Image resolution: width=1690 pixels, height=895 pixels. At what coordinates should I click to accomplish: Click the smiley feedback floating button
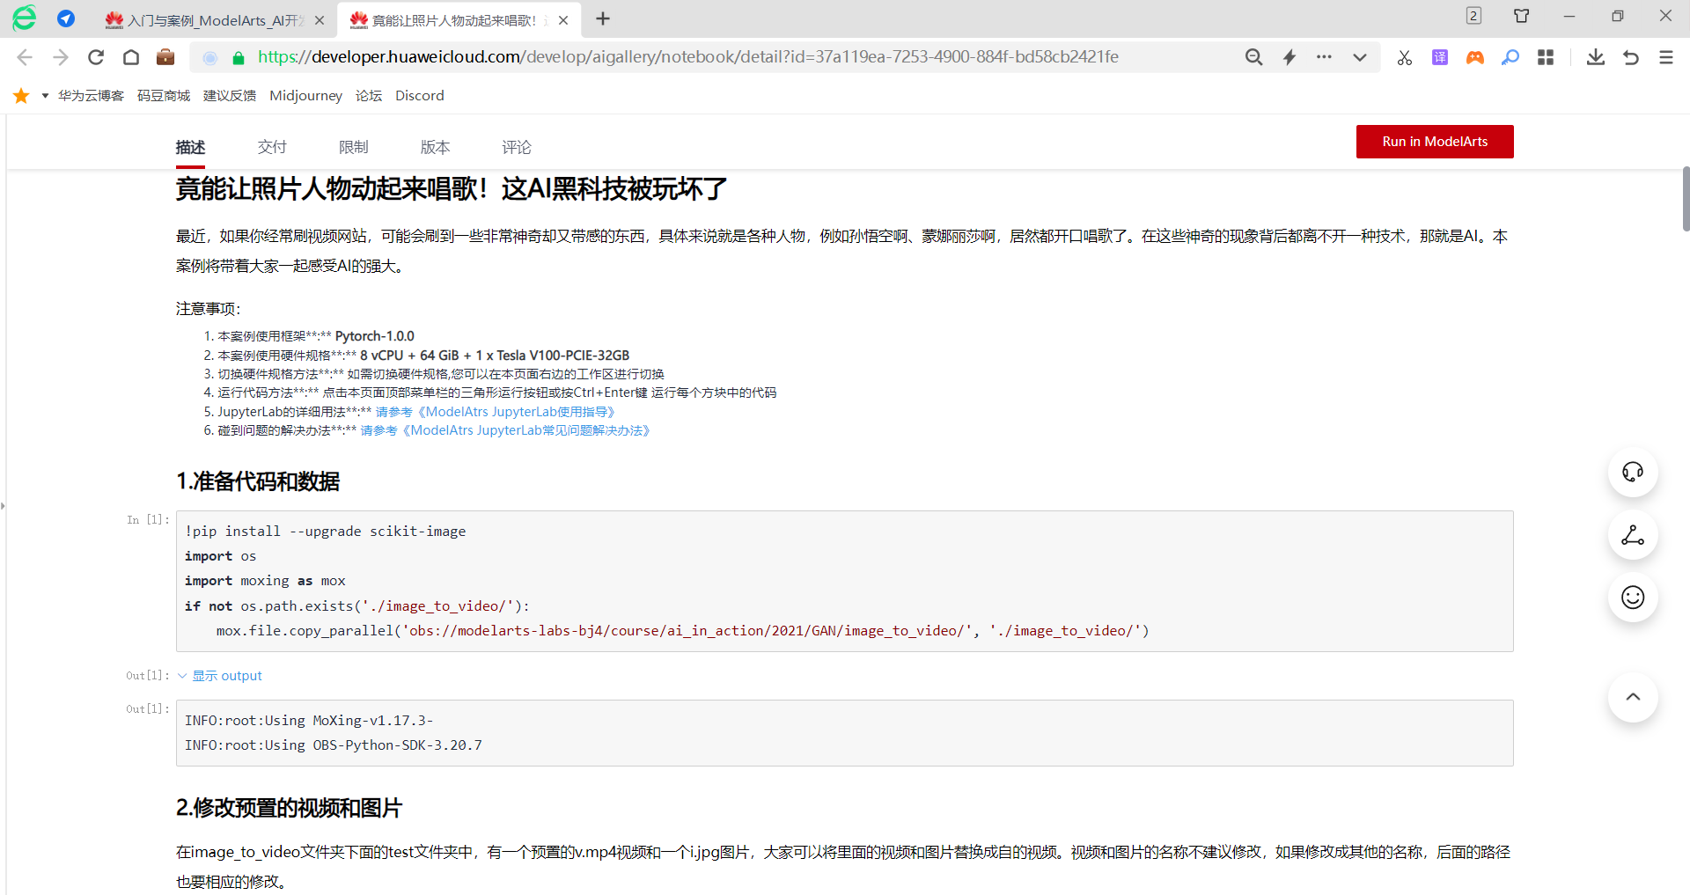(x=1633, y=598)
